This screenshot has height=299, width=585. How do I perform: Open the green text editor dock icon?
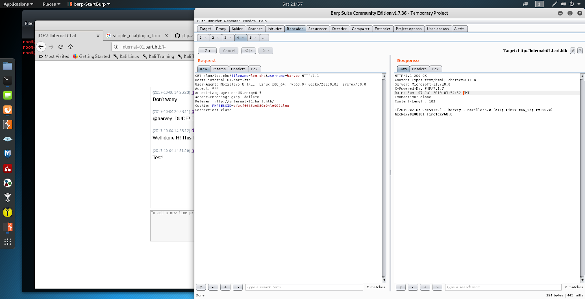[8, 95]
